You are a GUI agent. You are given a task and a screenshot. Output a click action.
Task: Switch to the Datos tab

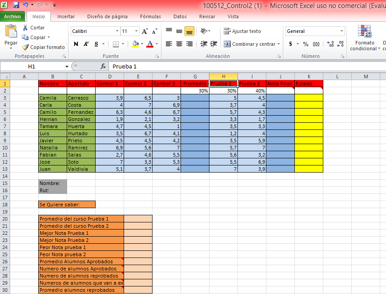click(180, 16)
